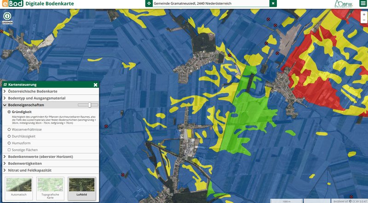
Task: Click the BFW logo
Action: 343,4
